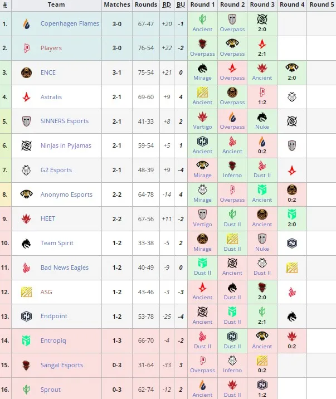Open the Anonymo Esports team link

click(66, 194)
